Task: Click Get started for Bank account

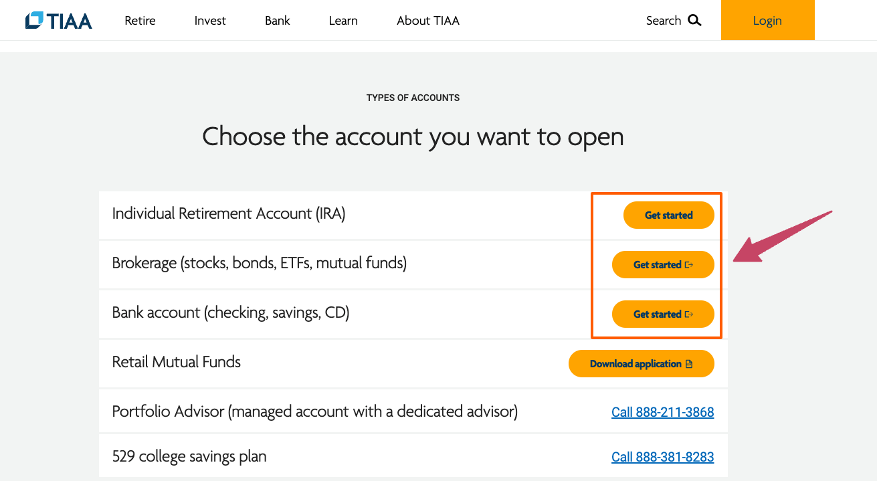Action: (x=663, y=314)
